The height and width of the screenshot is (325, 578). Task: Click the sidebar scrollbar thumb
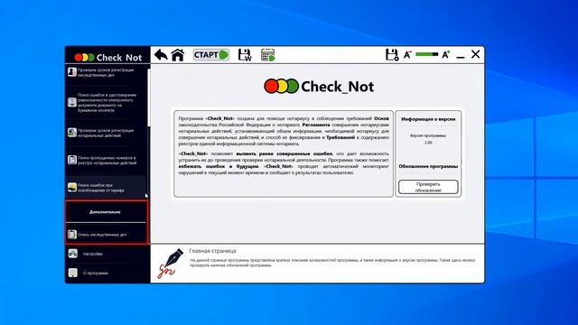[148, 97]
